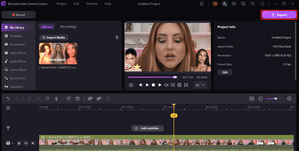This screenshot has width=299, height=151.
Task: Open the preview aspect ratio 16:9 selector
Action: (172, 85)
